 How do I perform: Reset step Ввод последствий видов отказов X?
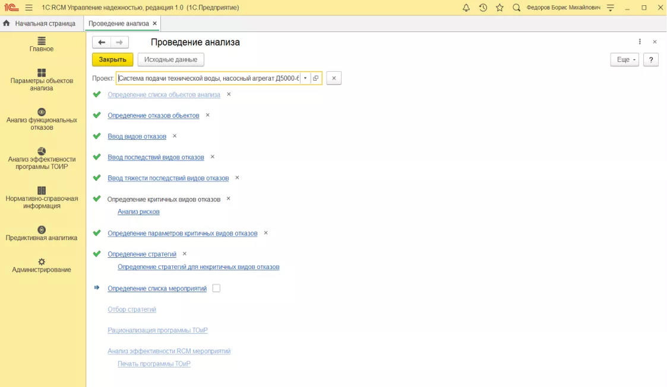point(212,156)
